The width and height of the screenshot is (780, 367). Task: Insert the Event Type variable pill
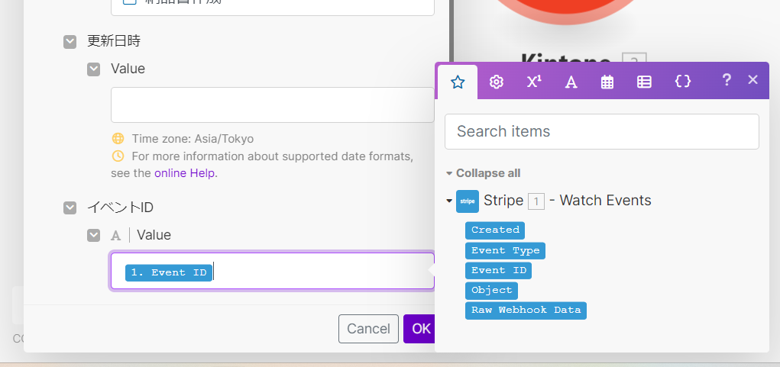pyautogui.click(x=505, y=250)
